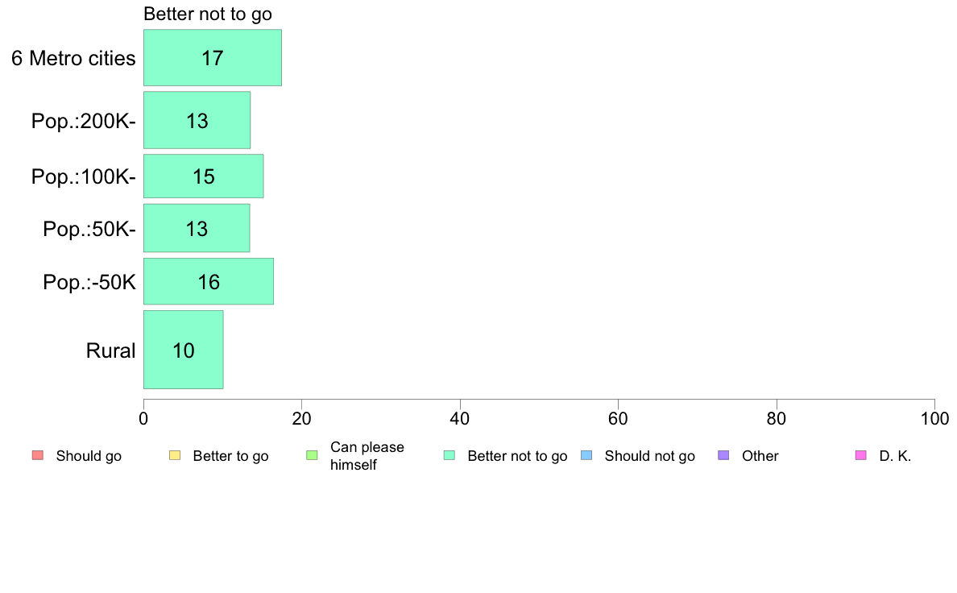
Task: Select the blue Should not go swatch
Action: (586, 455)
